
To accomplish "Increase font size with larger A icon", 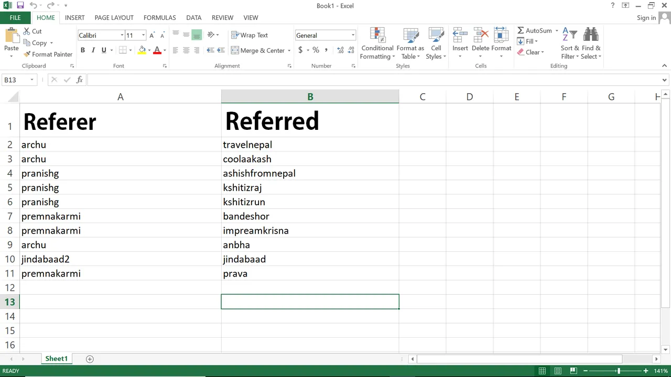I will 152,36.
